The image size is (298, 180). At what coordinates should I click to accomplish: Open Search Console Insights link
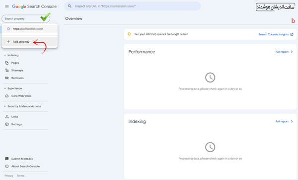point(273,34)
